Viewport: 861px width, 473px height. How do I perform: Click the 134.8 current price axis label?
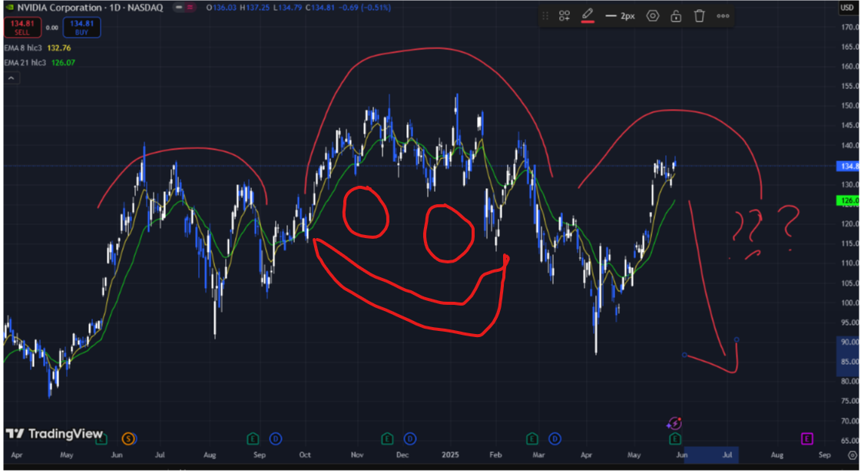pyautogui.click(x=848, y=167)
